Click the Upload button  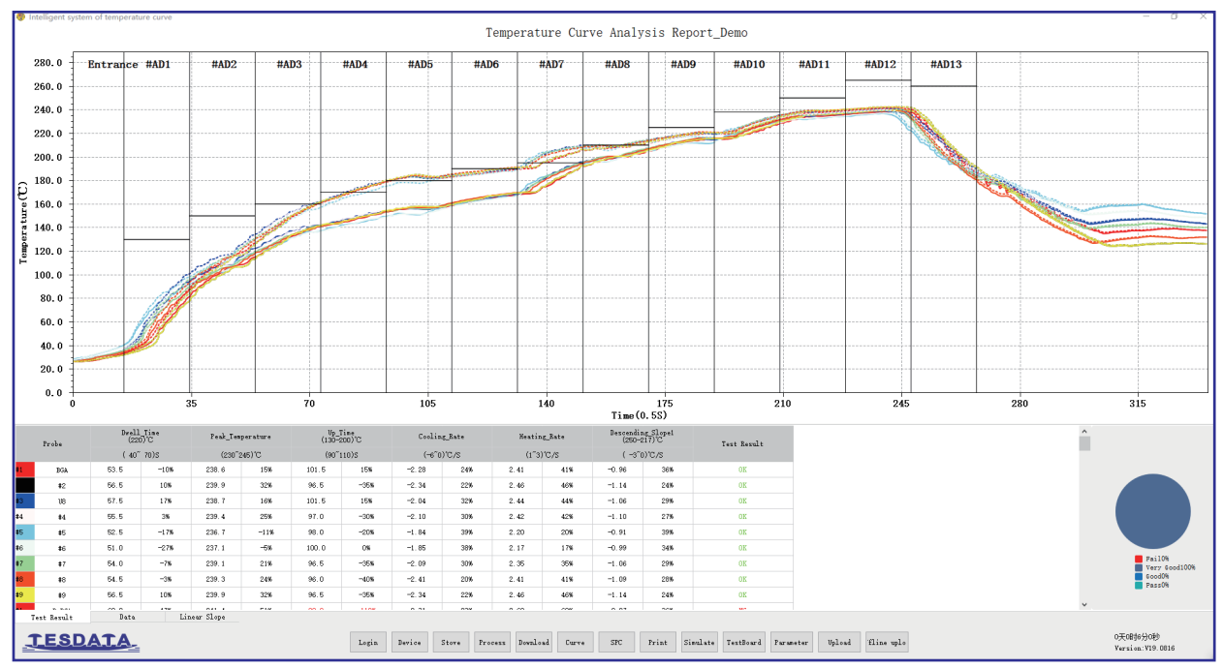click(839, 642)
